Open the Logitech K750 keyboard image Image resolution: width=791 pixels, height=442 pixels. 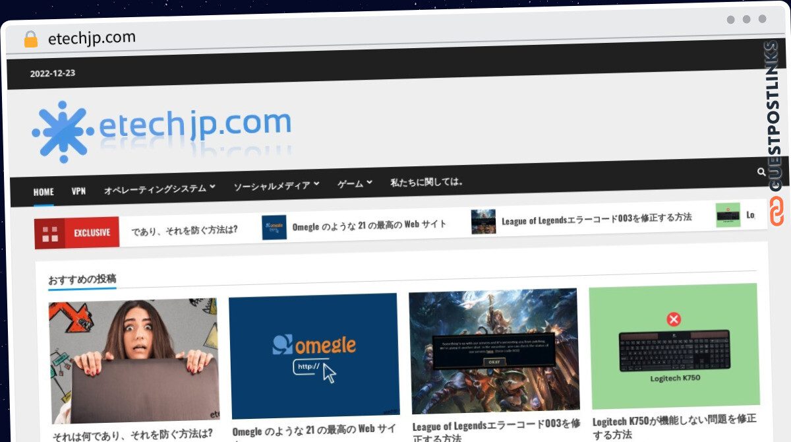pyautogui.click(x=674, y=346)
